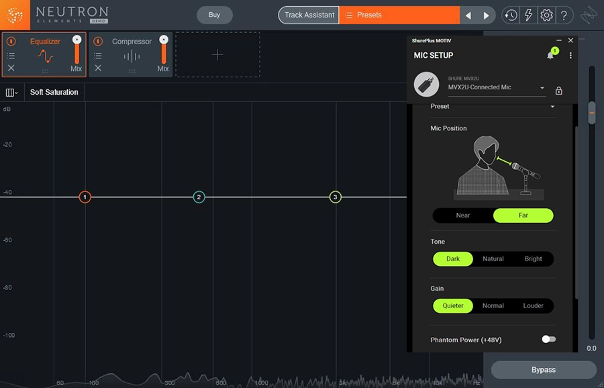Toggle Phantom Power (+48V) switch

coord(548,339)
